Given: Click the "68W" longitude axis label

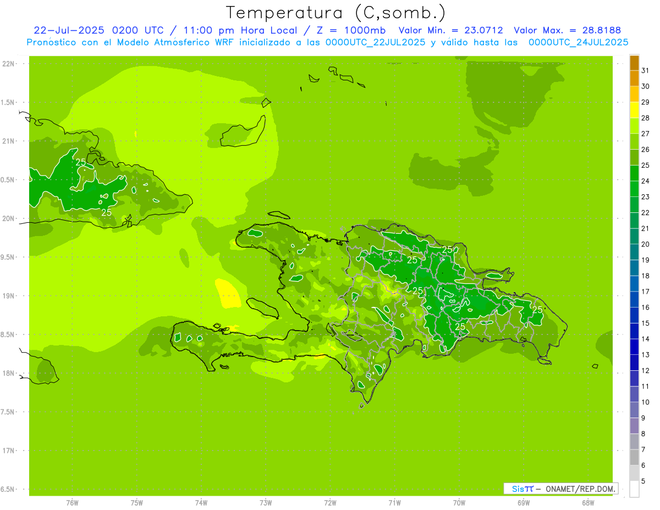Looking at the screenshot, I should [x=588, y=502].
